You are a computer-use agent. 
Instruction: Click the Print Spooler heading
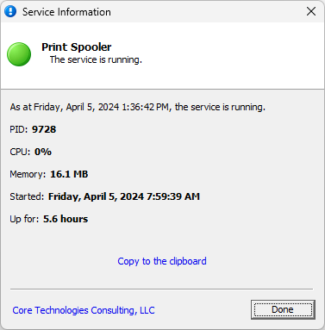pos(77,47)
